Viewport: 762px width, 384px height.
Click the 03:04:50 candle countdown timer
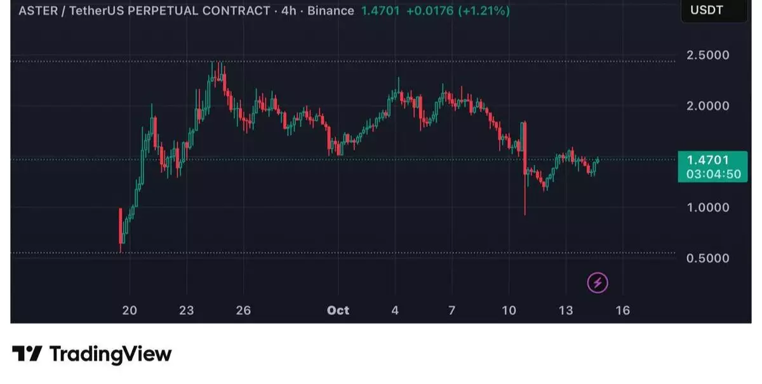coord(712,174)
